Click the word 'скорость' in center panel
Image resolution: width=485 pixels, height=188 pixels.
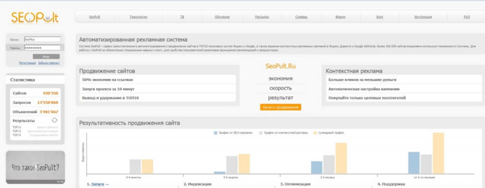(x=280, y=88)
